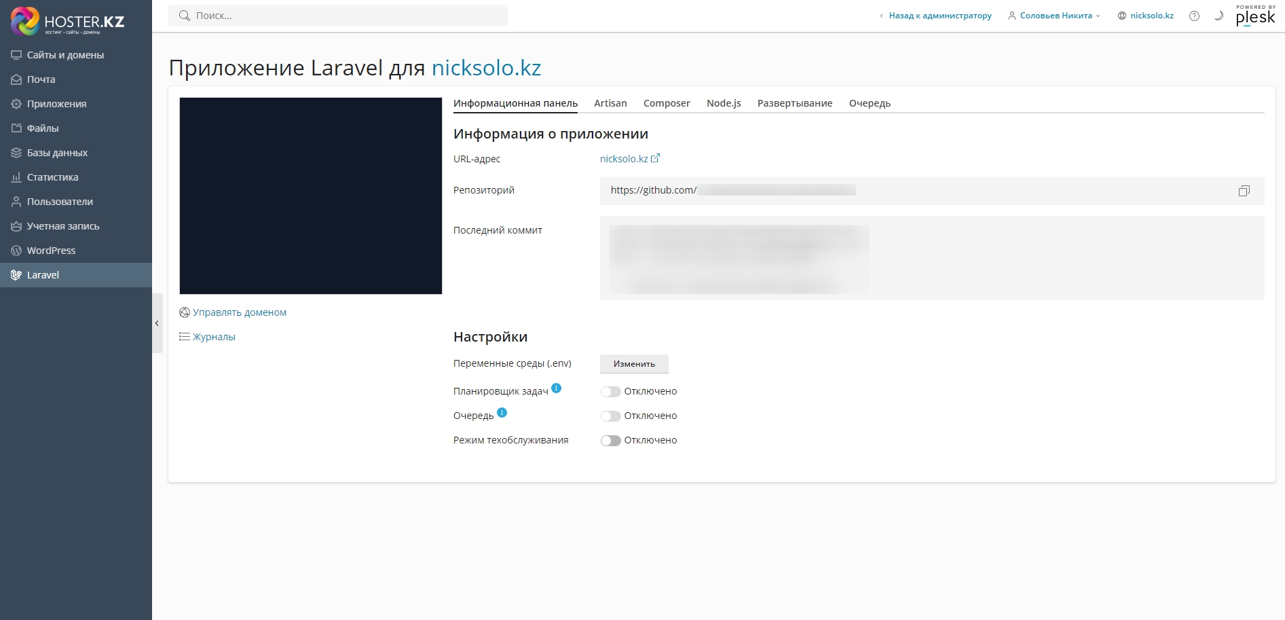Viewport: 1285px width, 620px height.
Task: Open nicksolo.kz URL-адрес link
Action: [624, 159]
